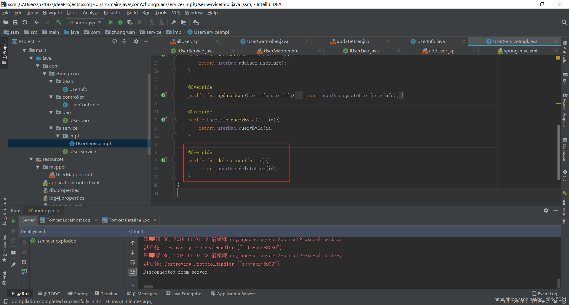Collapse the bean package in tree
Screen dimensions: 569x305
(51, 81)
